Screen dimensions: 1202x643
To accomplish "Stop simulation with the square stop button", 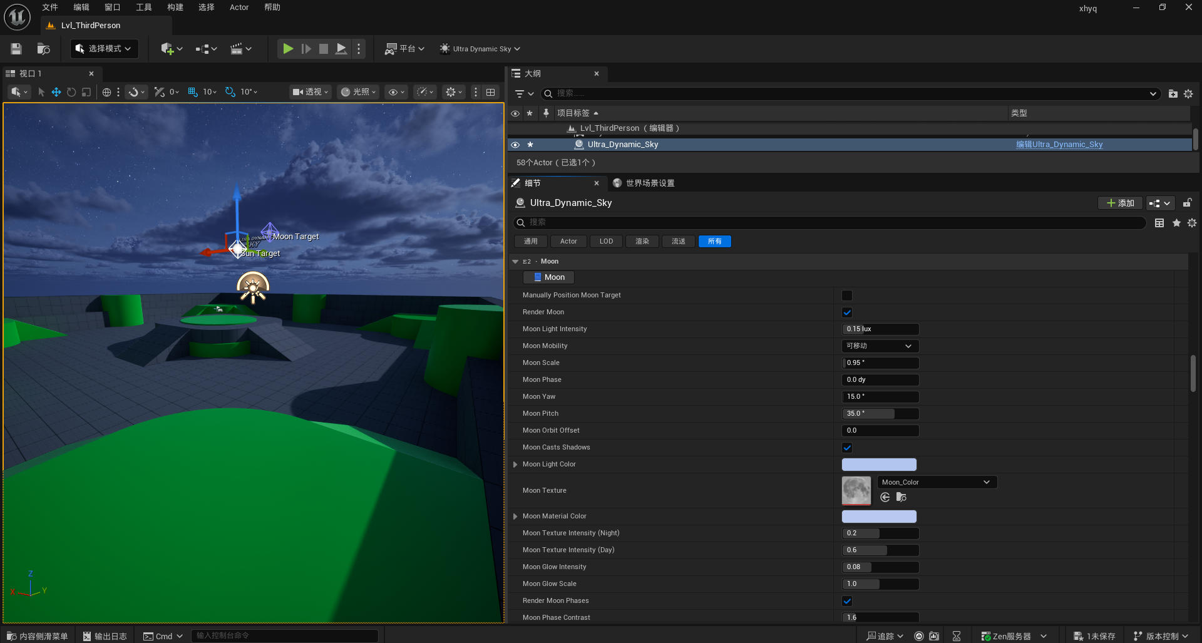I will pyautogui.click(x=324, y=49).
